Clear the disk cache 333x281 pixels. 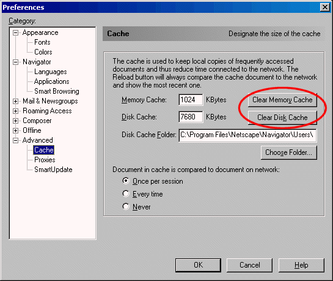pyautogui.click(x=282, y=118)
